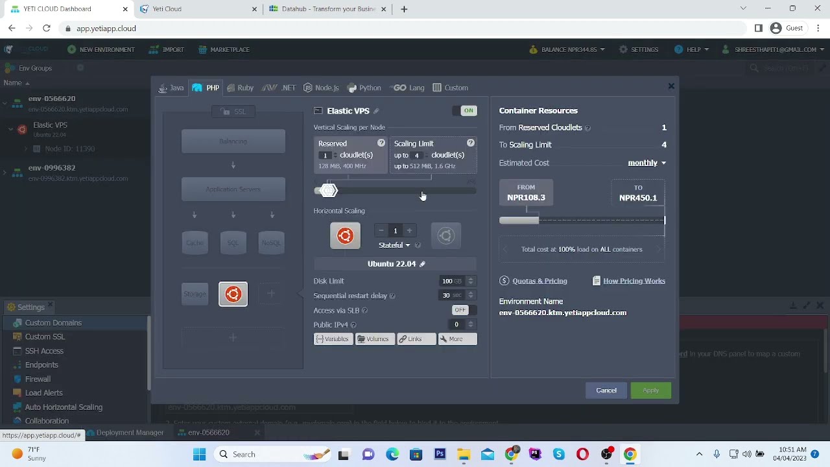The width and height of the screenshot is (830, 467).
Task: Open the Help dropdown
Action: pyautogui.click(x=691, y=49)
